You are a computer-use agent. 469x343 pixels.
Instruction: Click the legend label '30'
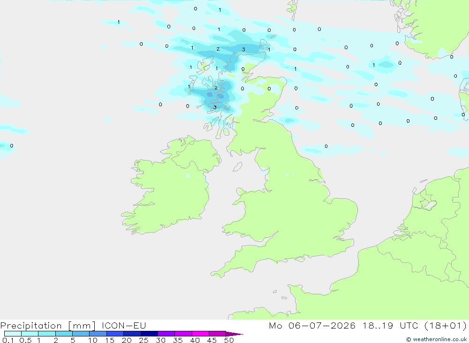coord(160,340)
